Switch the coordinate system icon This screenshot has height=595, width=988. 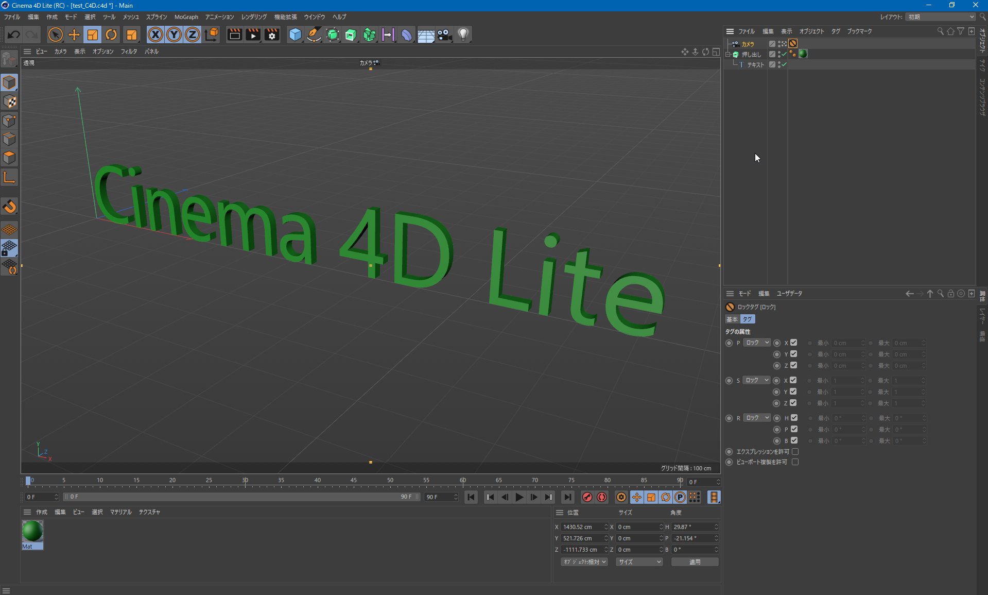tap(212, 35)
